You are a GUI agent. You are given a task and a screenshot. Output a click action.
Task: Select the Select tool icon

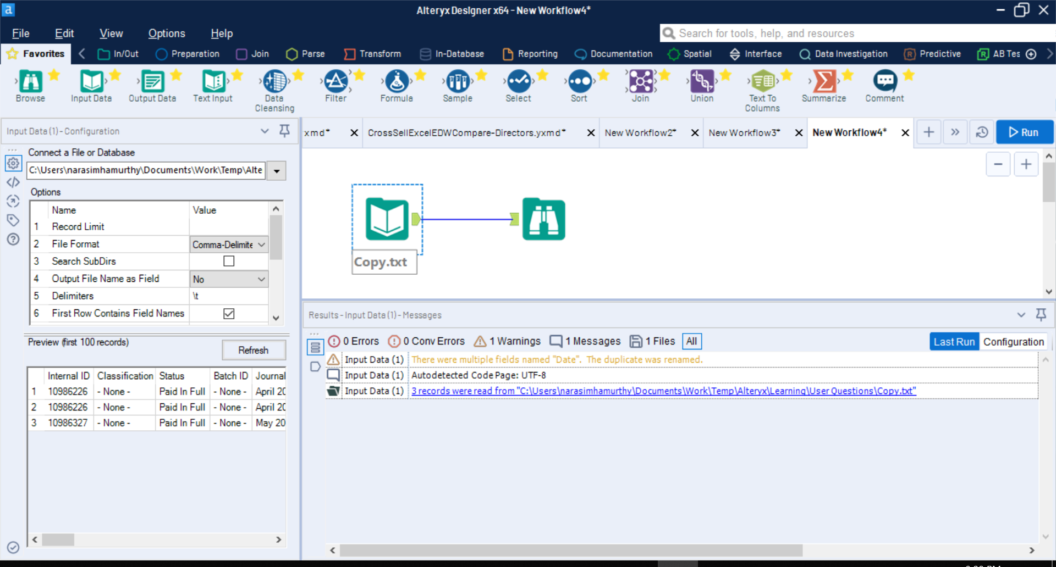point(519,81)
